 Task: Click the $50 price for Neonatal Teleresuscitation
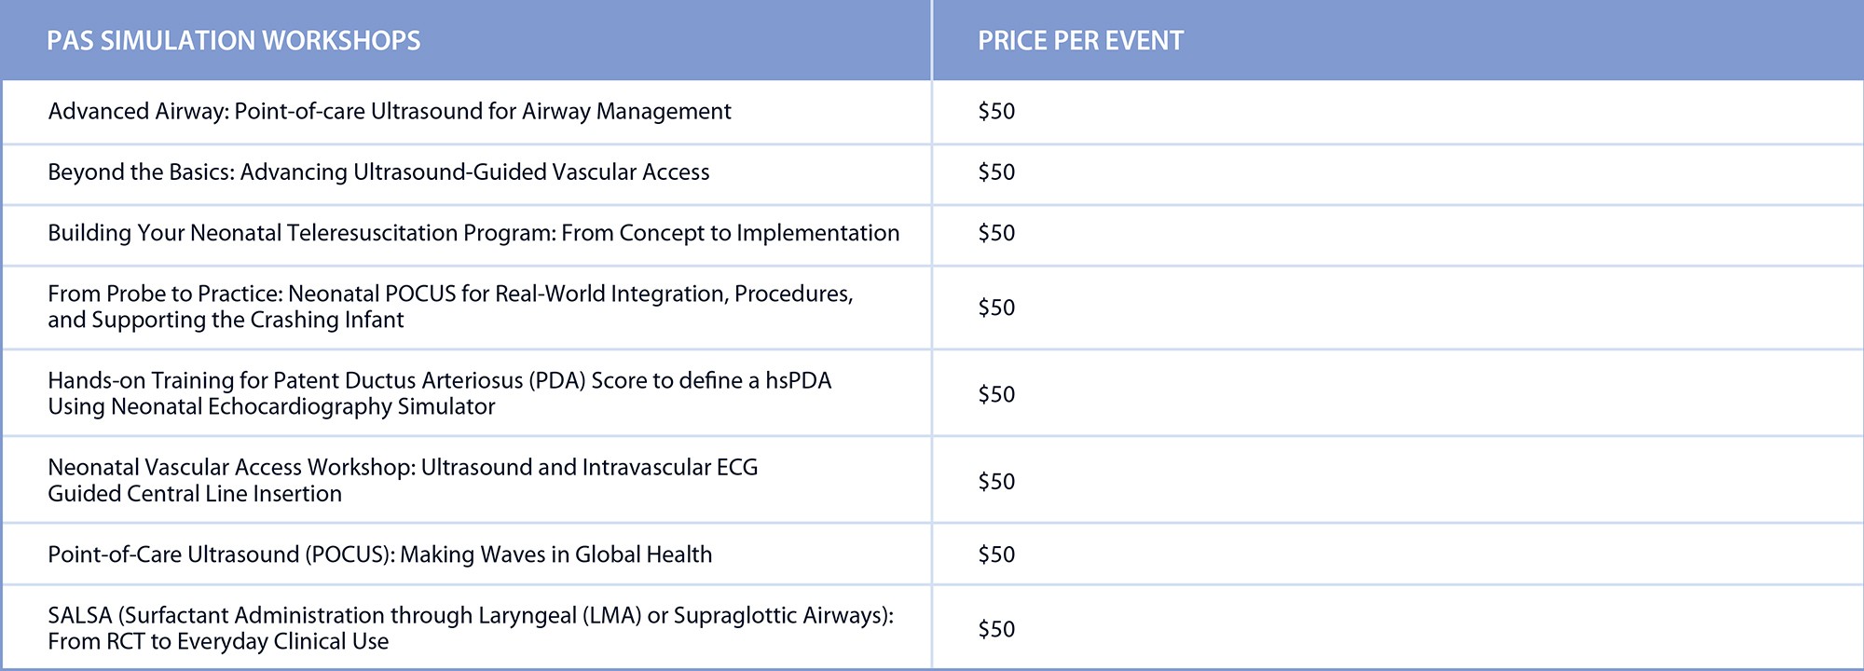pos(996,233)
